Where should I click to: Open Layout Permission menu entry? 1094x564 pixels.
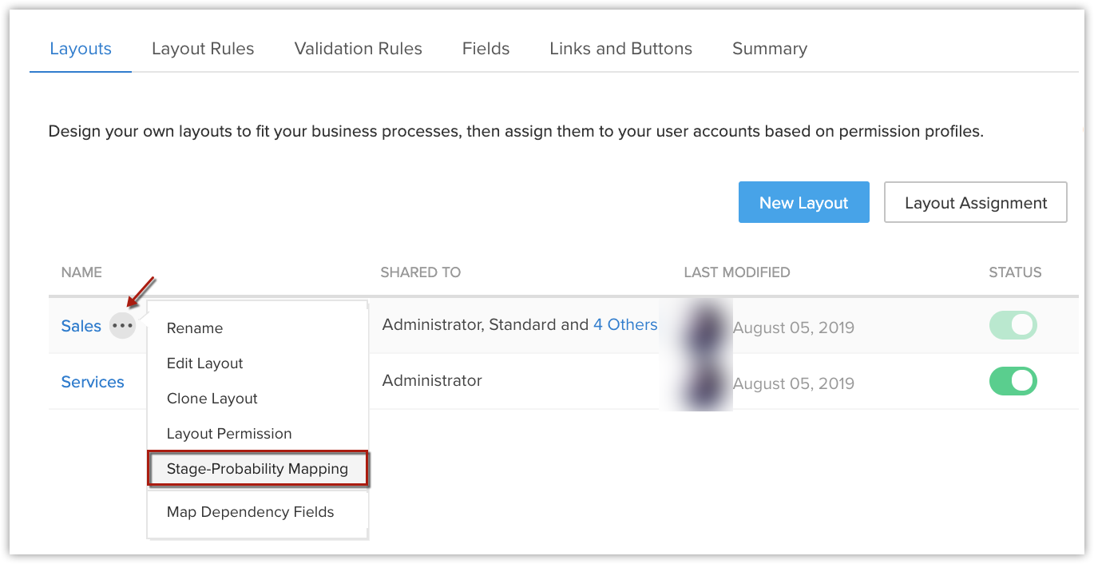coord(229,434)
